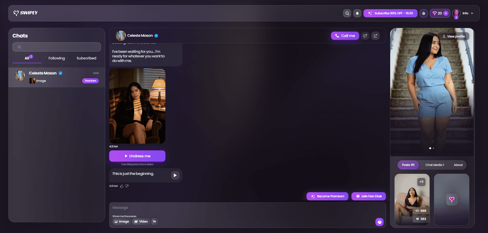The height and width of the screenshot is (233, 488).
Task: Click Become Premium button
Action: pos(327,196)
